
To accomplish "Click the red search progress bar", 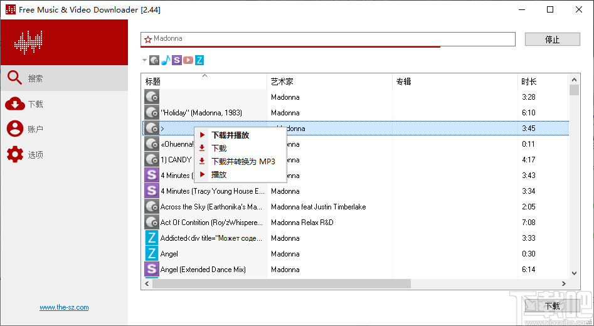I will 290,46.
